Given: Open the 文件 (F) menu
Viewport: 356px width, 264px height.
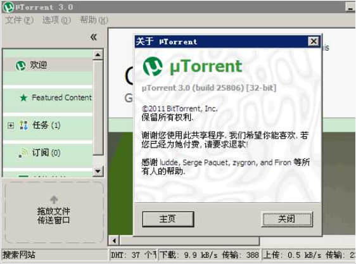Looking at the screenshot, I should (x=19, y=20).
